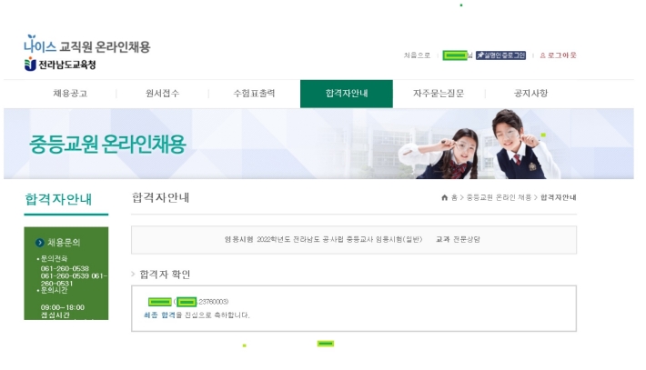Click 중등교원 온라인 채용 breadcrumb link
This screenshot has width=646, height=370.
[x=499, y=197]
